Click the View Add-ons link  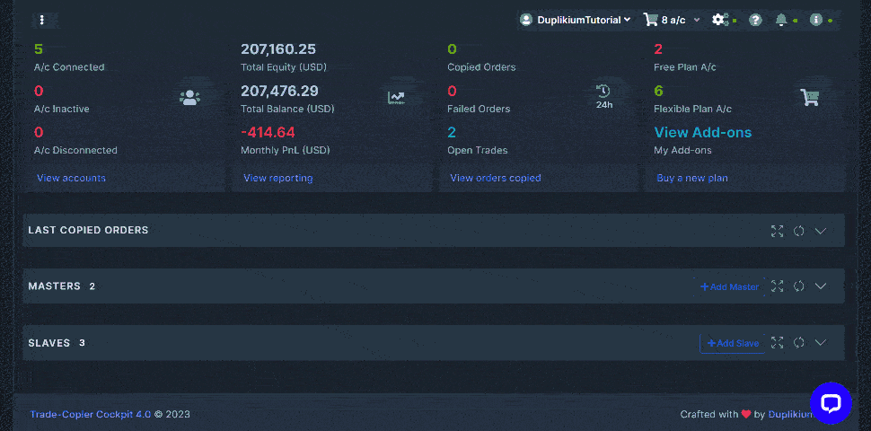coord(702,132)
